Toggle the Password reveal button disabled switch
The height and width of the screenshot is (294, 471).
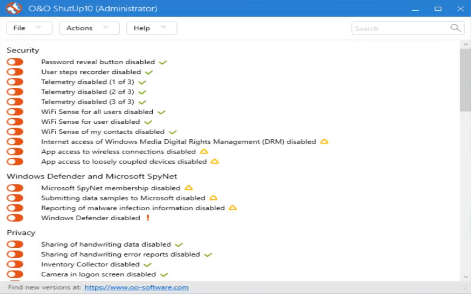point(15,62)
